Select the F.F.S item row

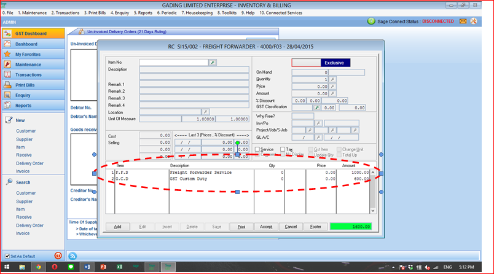click(238, 173)
